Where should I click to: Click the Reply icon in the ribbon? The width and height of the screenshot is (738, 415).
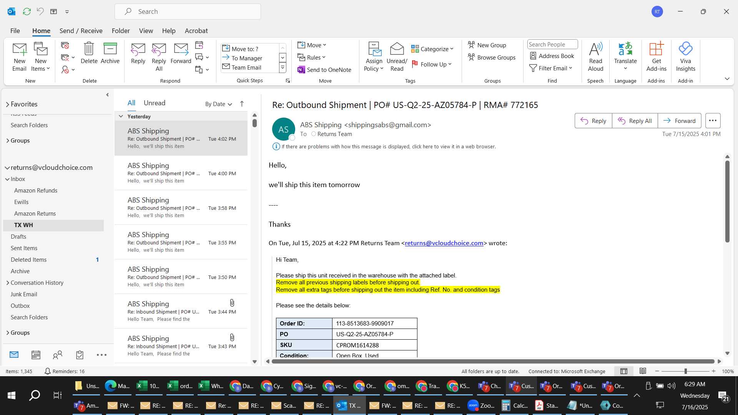pos(138,53)
